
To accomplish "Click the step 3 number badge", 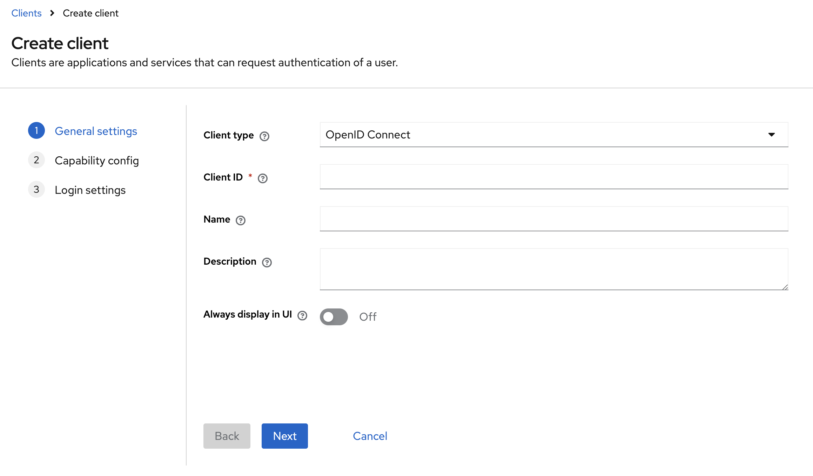I will [36, 190].
